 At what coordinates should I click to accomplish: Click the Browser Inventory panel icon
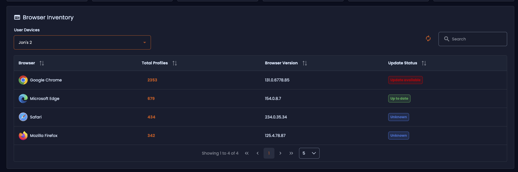pyautogui.click(x=17, y=17)
